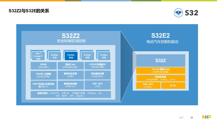Click the S32 logo icon

pos(178,13)
